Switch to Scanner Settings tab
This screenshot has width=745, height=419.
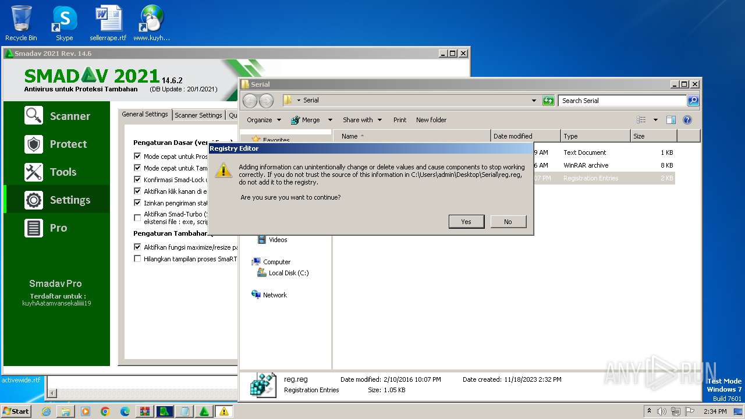pyautogui.click(x=198, y=115)
